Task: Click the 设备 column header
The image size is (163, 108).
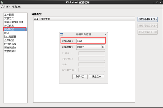Action: [x=36, y=19]
